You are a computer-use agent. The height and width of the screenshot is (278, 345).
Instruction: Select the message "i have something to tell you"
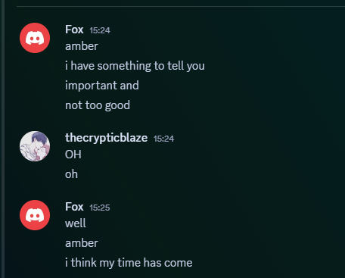[135, 66]
